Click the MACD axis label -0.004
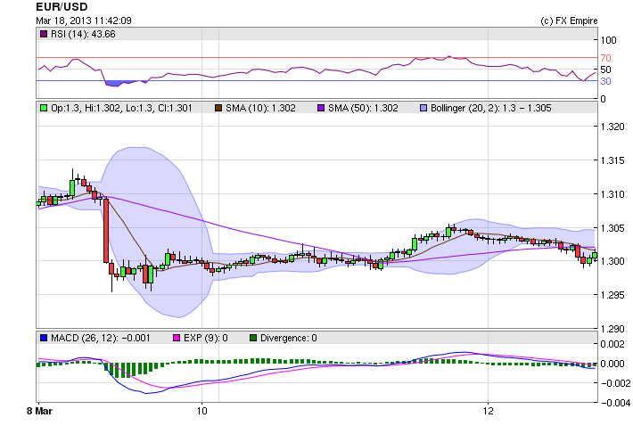The image size is (633, 434). click(x=615, y=403)
